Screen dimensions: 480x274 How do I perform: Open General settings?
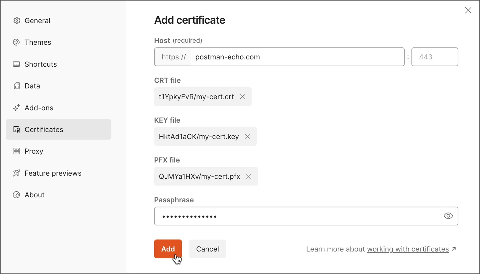[x=58, y=20]
